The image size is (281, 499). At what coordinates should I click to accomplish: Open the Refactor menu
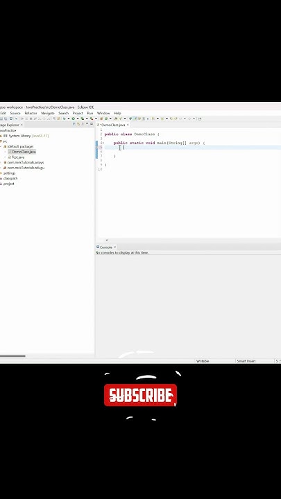[31, 113]
